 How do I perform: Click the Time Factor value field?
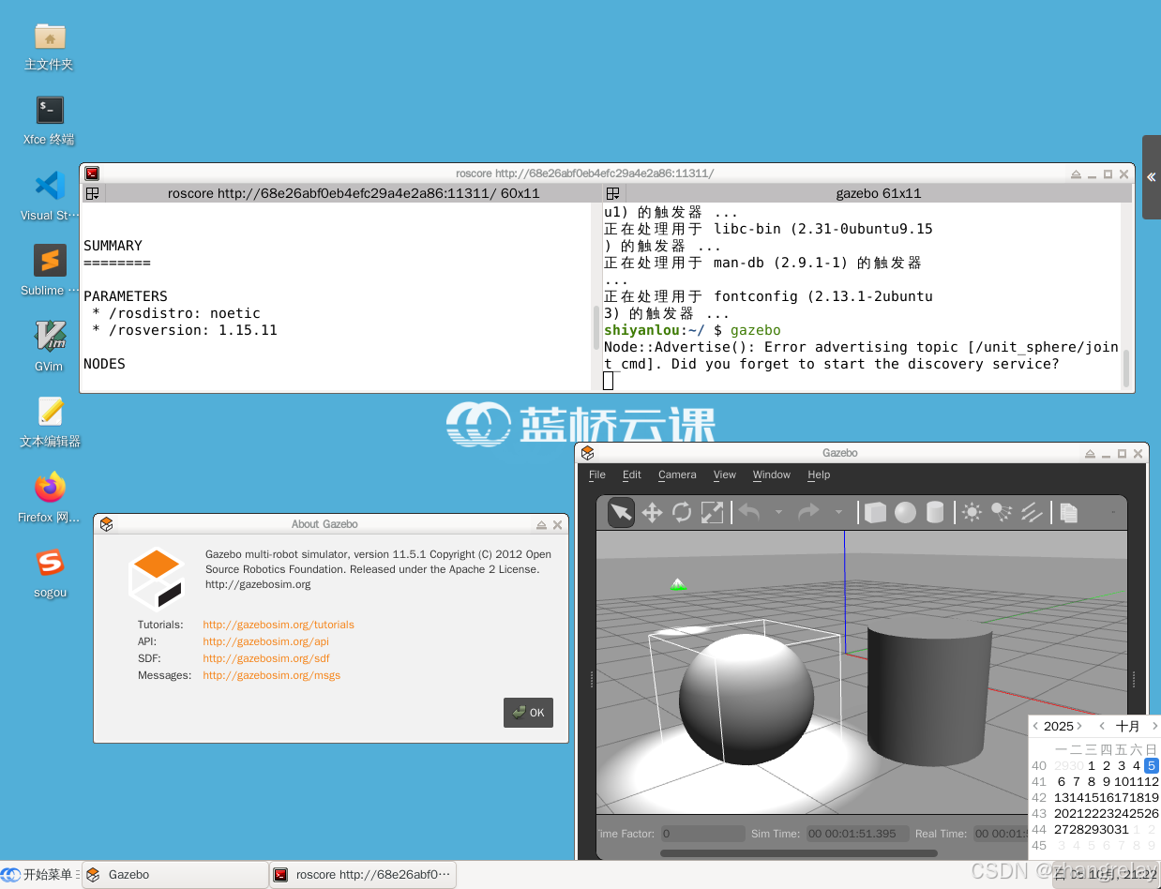(x=702, y=834)
